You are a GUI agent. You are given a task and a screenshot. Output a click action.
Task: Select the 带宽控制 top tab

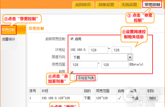[x=152, y=4]
